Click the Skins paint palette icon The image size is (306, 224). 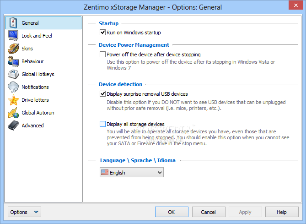point(13,49)
